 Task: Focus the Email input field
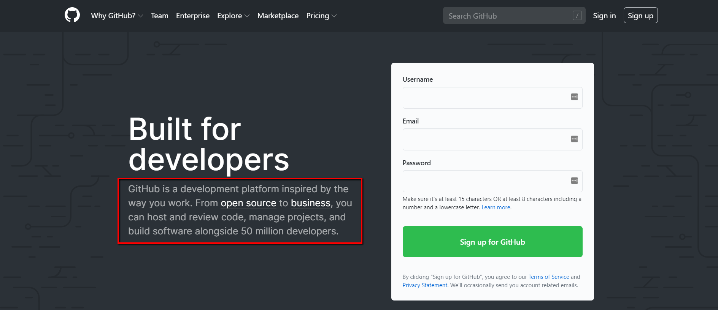pyautogui.click(x=492, y=139)
